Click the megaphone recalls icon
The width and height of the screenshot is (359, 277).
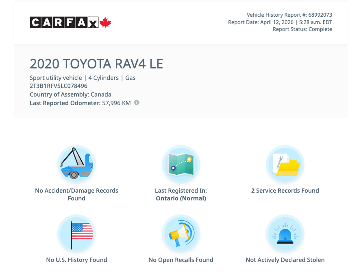pos(181,234)
